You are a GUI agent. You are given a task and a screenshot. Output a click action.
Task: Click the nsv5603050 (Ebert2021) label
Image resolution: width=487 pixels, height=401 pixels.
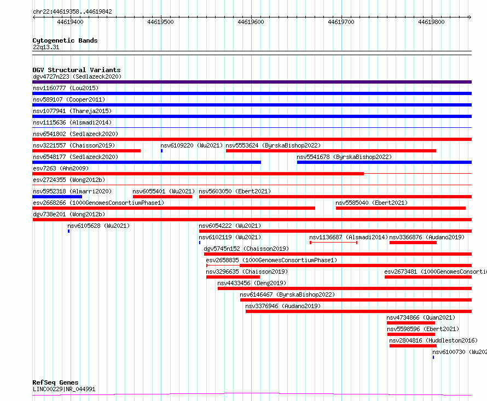pos(235,191)
